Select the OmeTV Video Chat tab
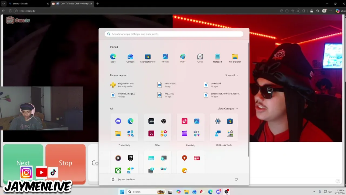Viewport: 346px width, 195px height. [x=72, y=4]
